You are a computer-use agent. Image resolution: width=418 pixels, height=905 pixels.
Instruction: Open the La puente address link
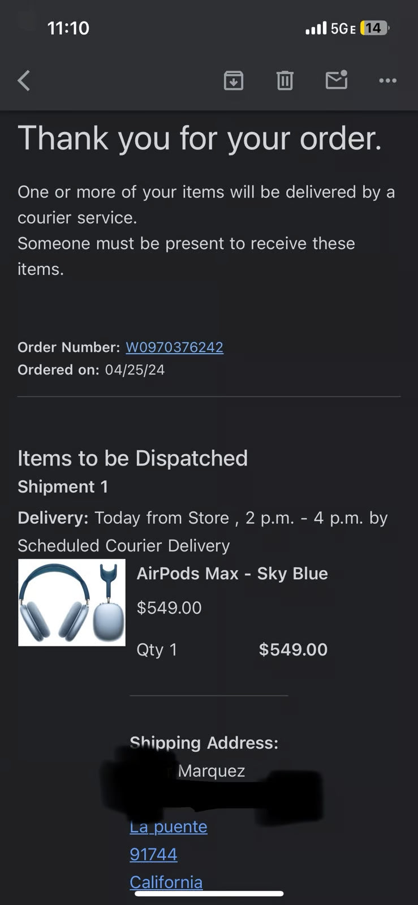point(168,826)
